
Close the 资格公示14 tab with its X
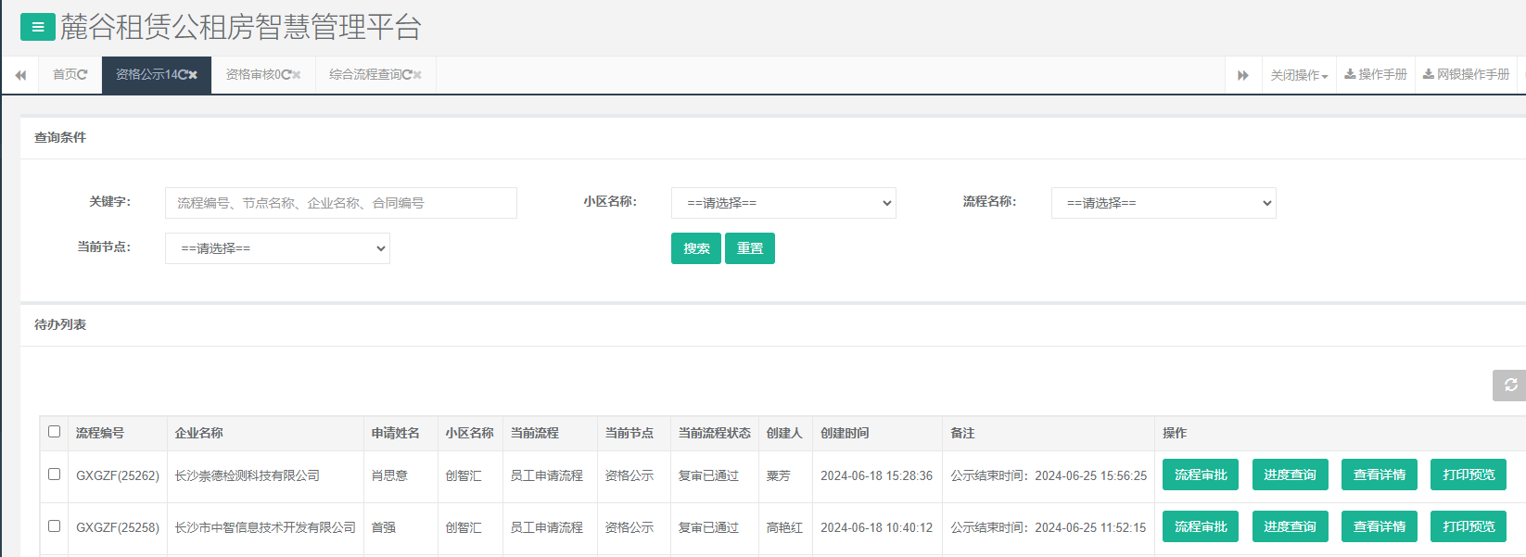tap(193, 75)
